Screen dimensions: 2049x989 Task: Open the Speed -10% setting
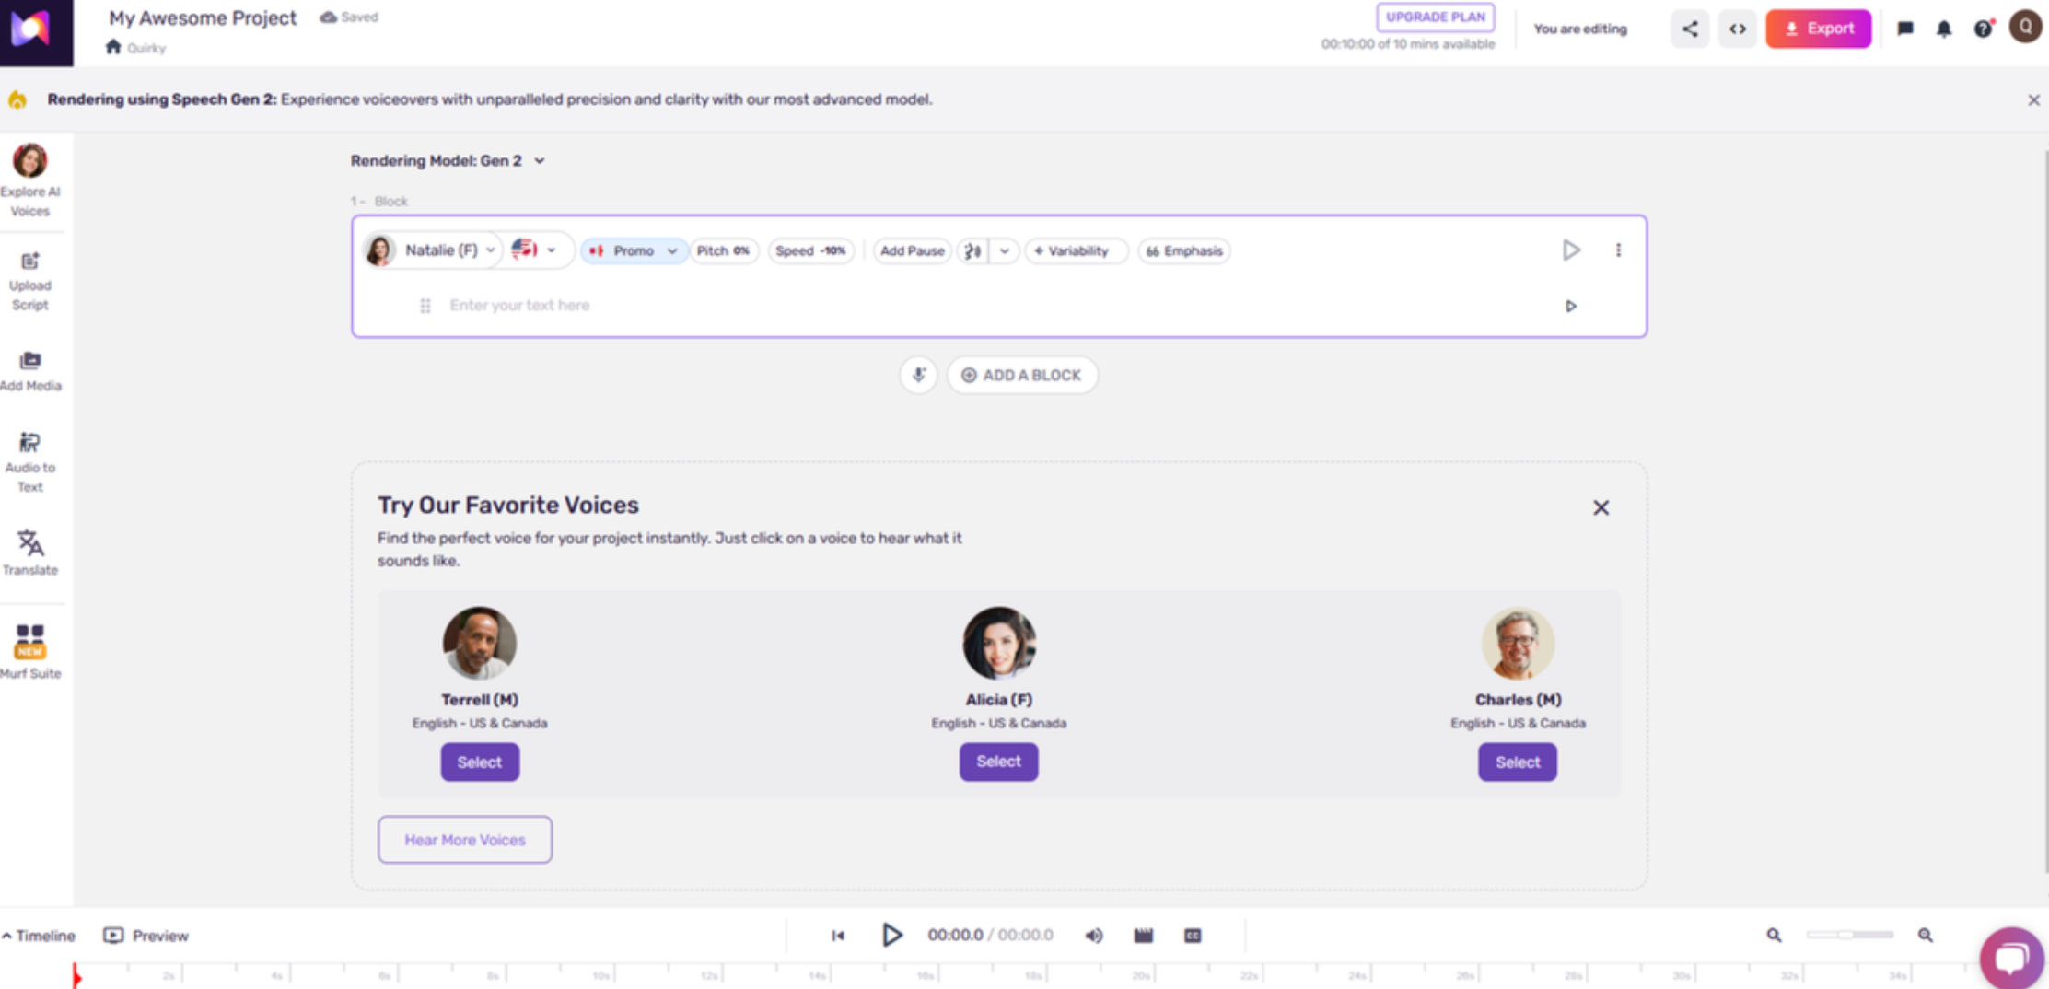click(x=810, y=250)
